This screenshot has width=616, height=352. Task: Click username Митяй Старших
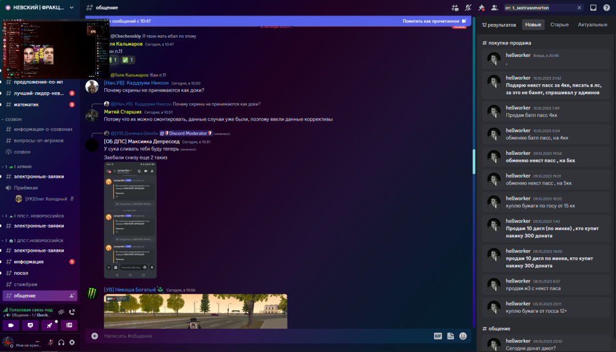123,112
